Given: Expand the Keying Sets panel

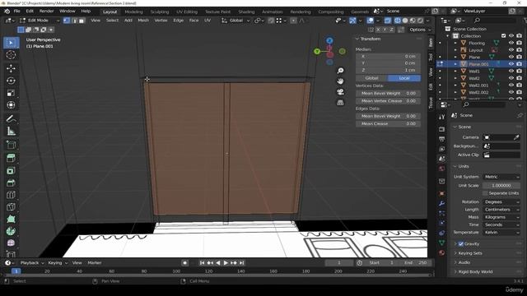Looking at the screenshot, I should pos(470,253).
